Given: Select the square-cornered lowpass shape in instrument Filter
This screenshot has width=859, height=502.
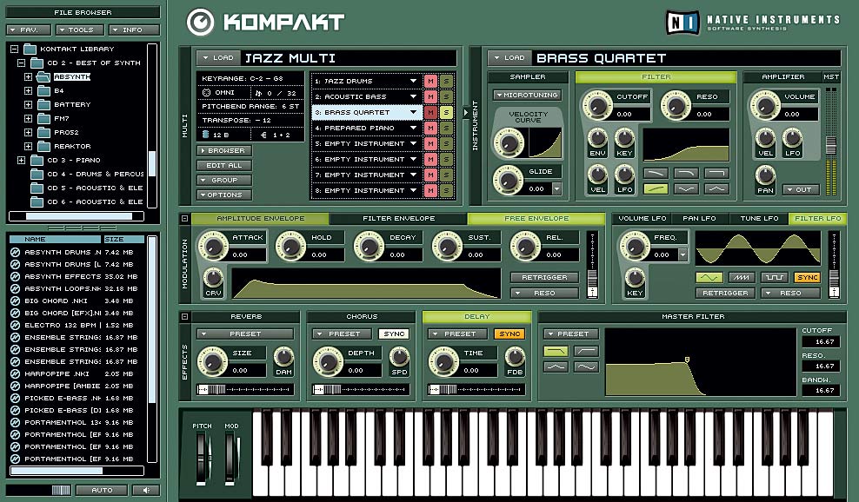Looking at the screenshot, I should [716, 173].
